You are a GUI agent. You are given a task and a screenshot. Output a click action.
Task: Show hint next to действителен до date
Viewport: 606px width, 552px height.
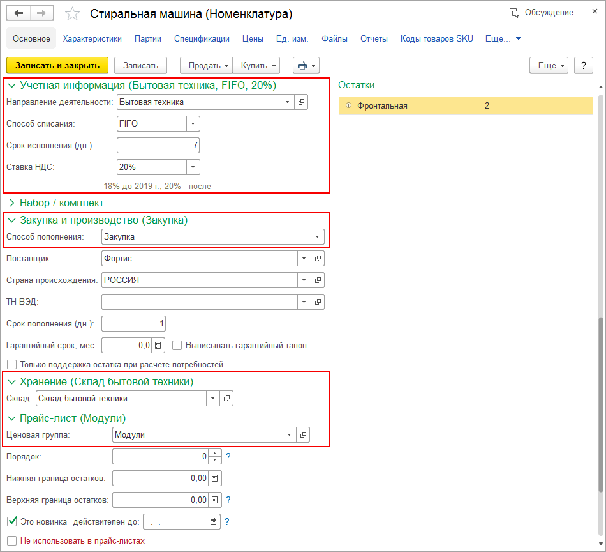(227, 522)
